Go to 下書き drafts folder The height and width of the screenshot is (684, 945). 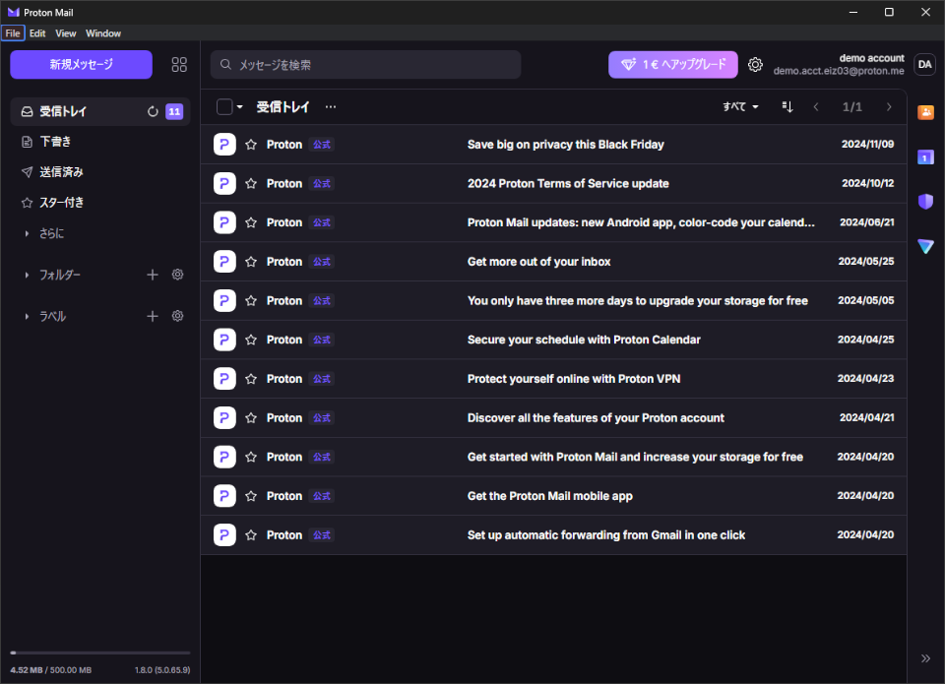click(100, 142)
